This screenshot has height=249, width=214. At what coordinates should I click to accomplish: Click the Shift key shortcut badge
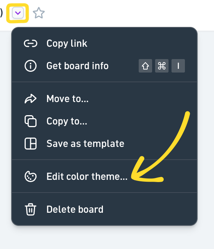pos(145,66)
